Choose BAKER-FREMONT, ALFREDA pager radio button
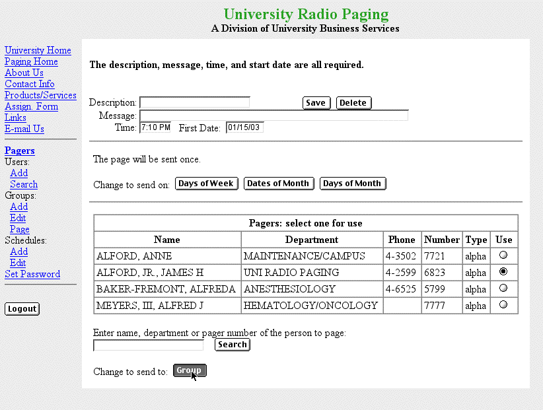Viewport: 543px width, 410px height. [x=504, y=289]
